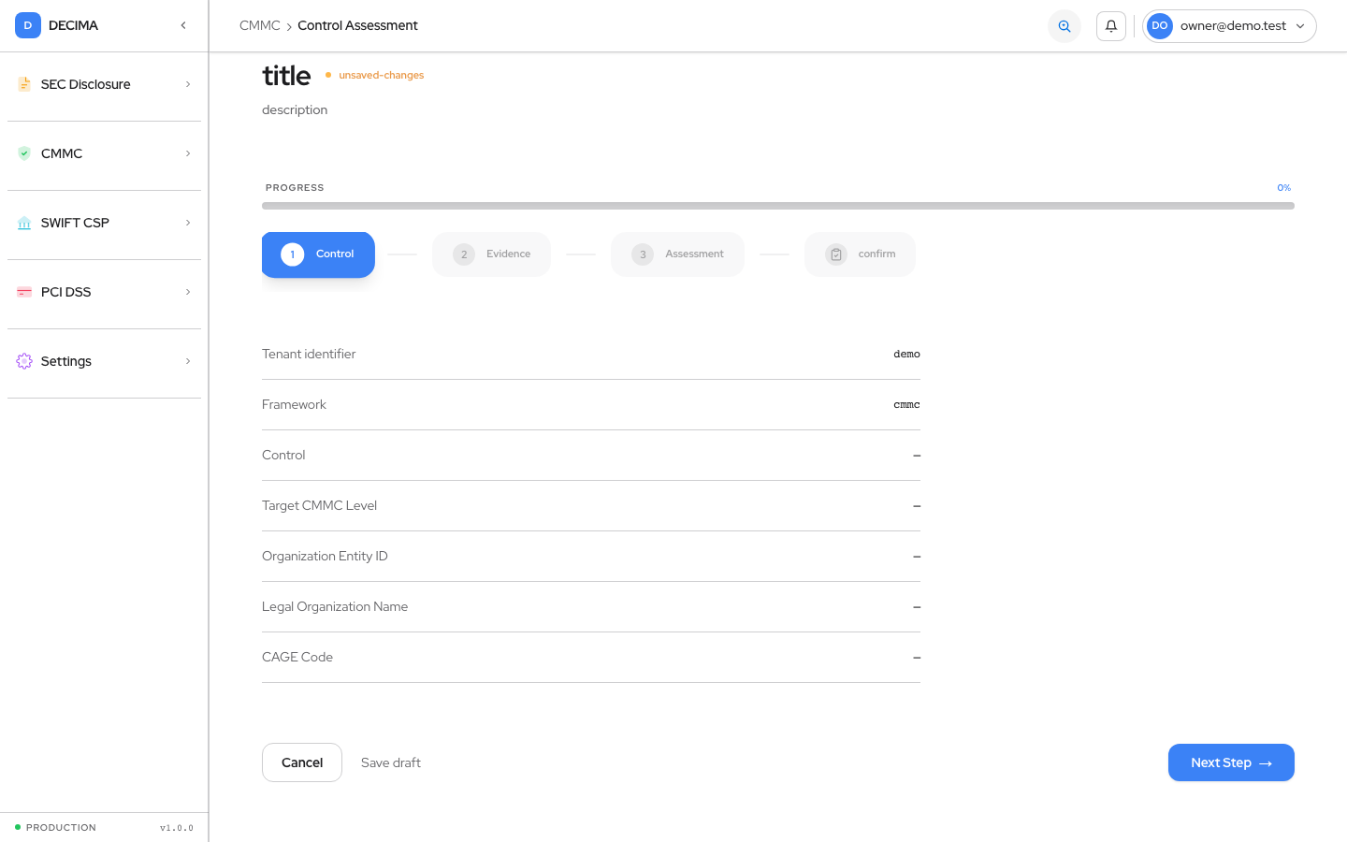This screenshot has width=1347, height=842.
Task: Click the DO user avatar
Action: [x=1160, y=26]
